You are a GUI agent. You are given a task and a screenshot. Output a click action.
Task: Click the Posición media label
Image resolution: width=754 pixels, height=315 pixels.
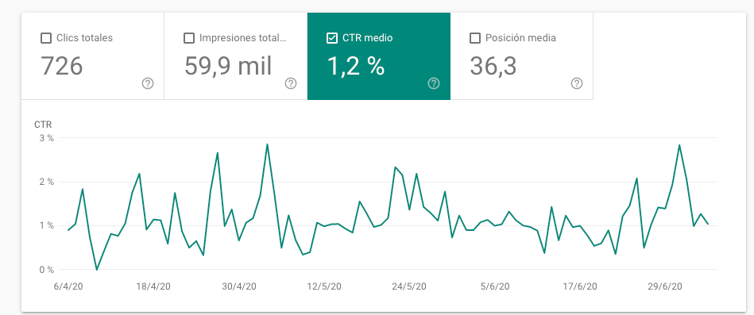click(x=520, y=38)
